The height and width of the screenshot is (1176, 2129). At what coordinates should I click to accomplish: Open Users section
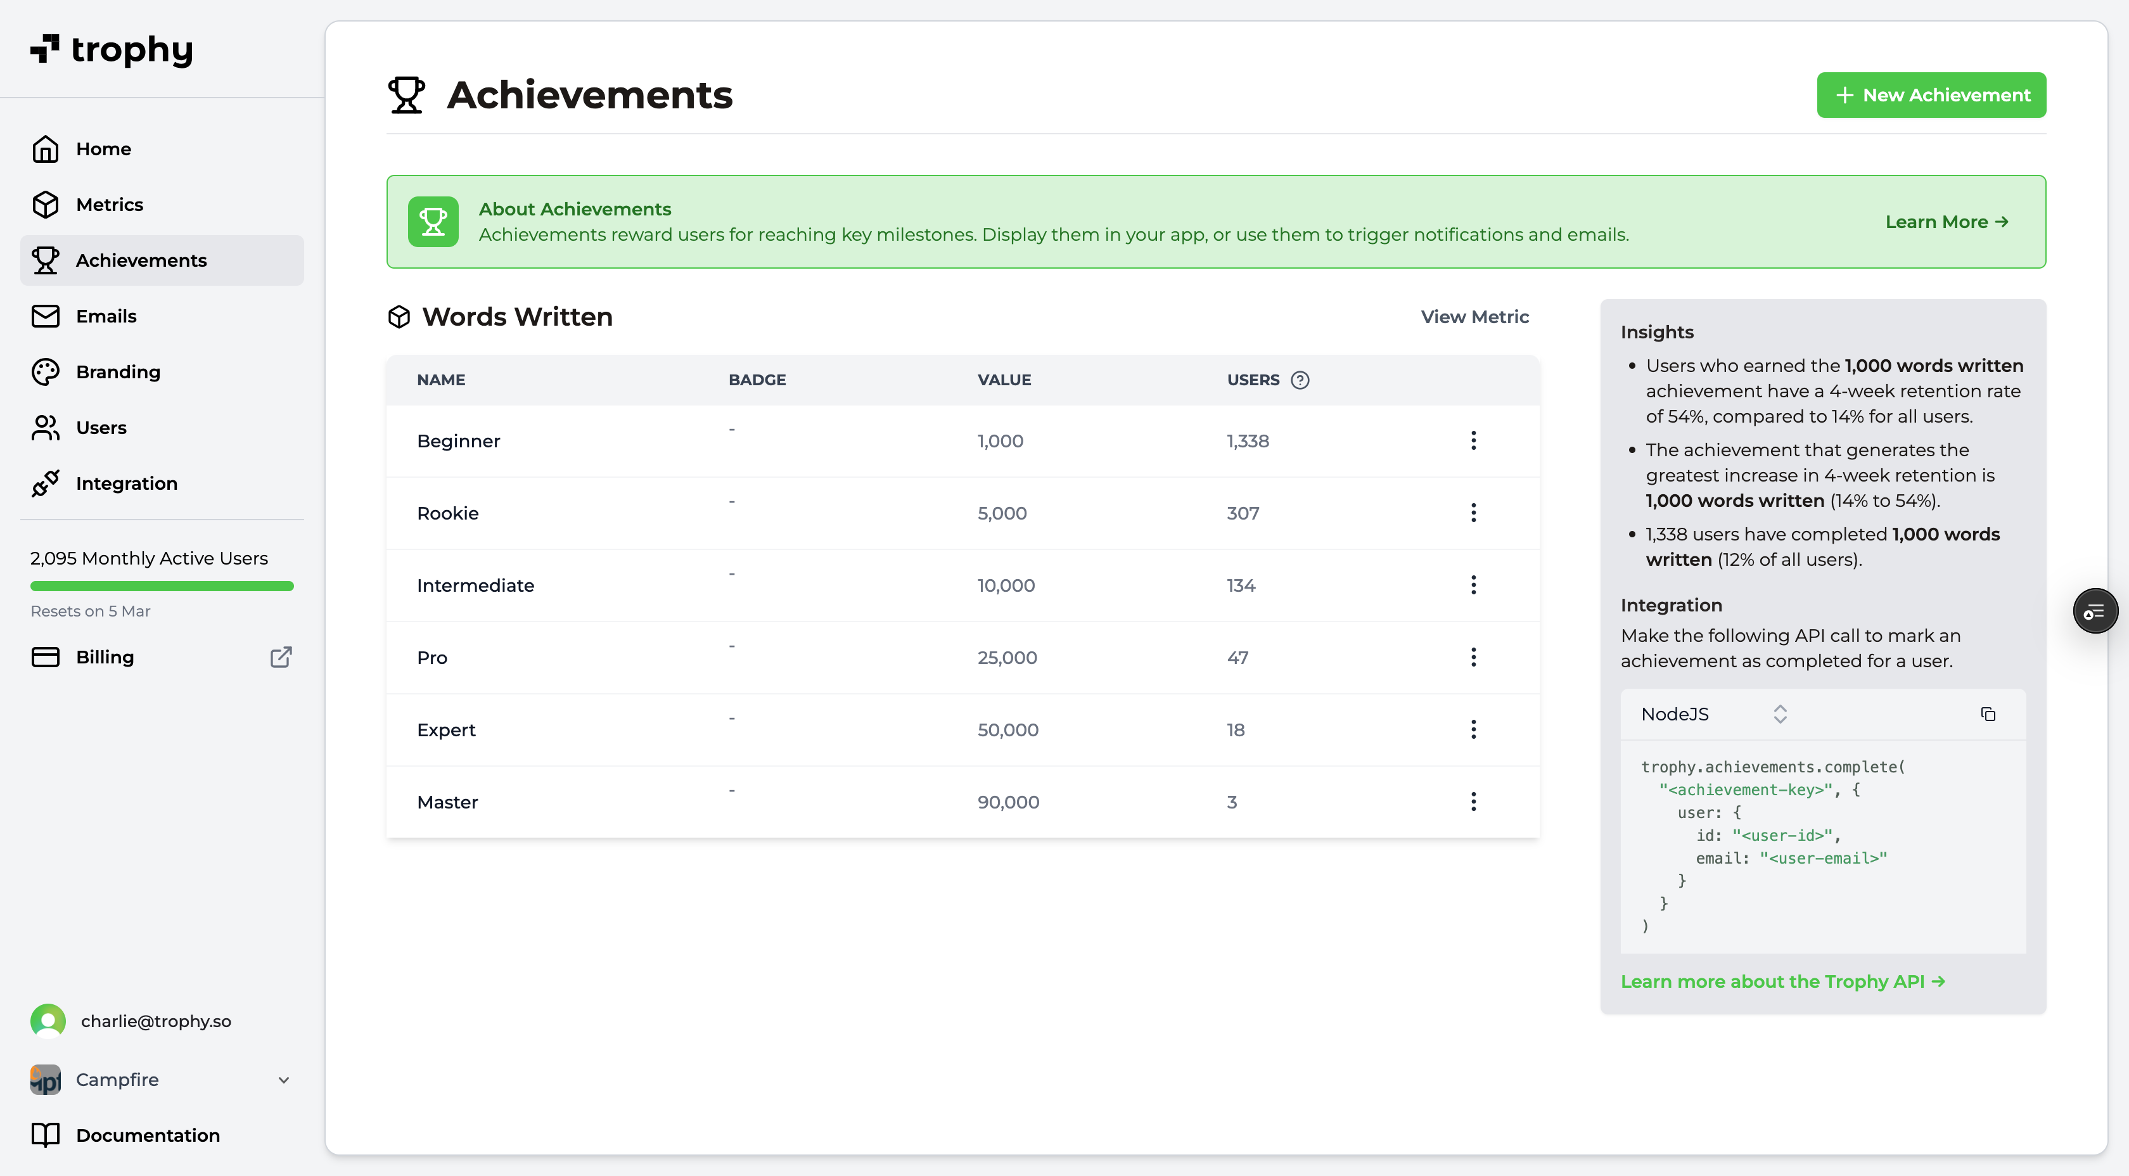point(162,427)
